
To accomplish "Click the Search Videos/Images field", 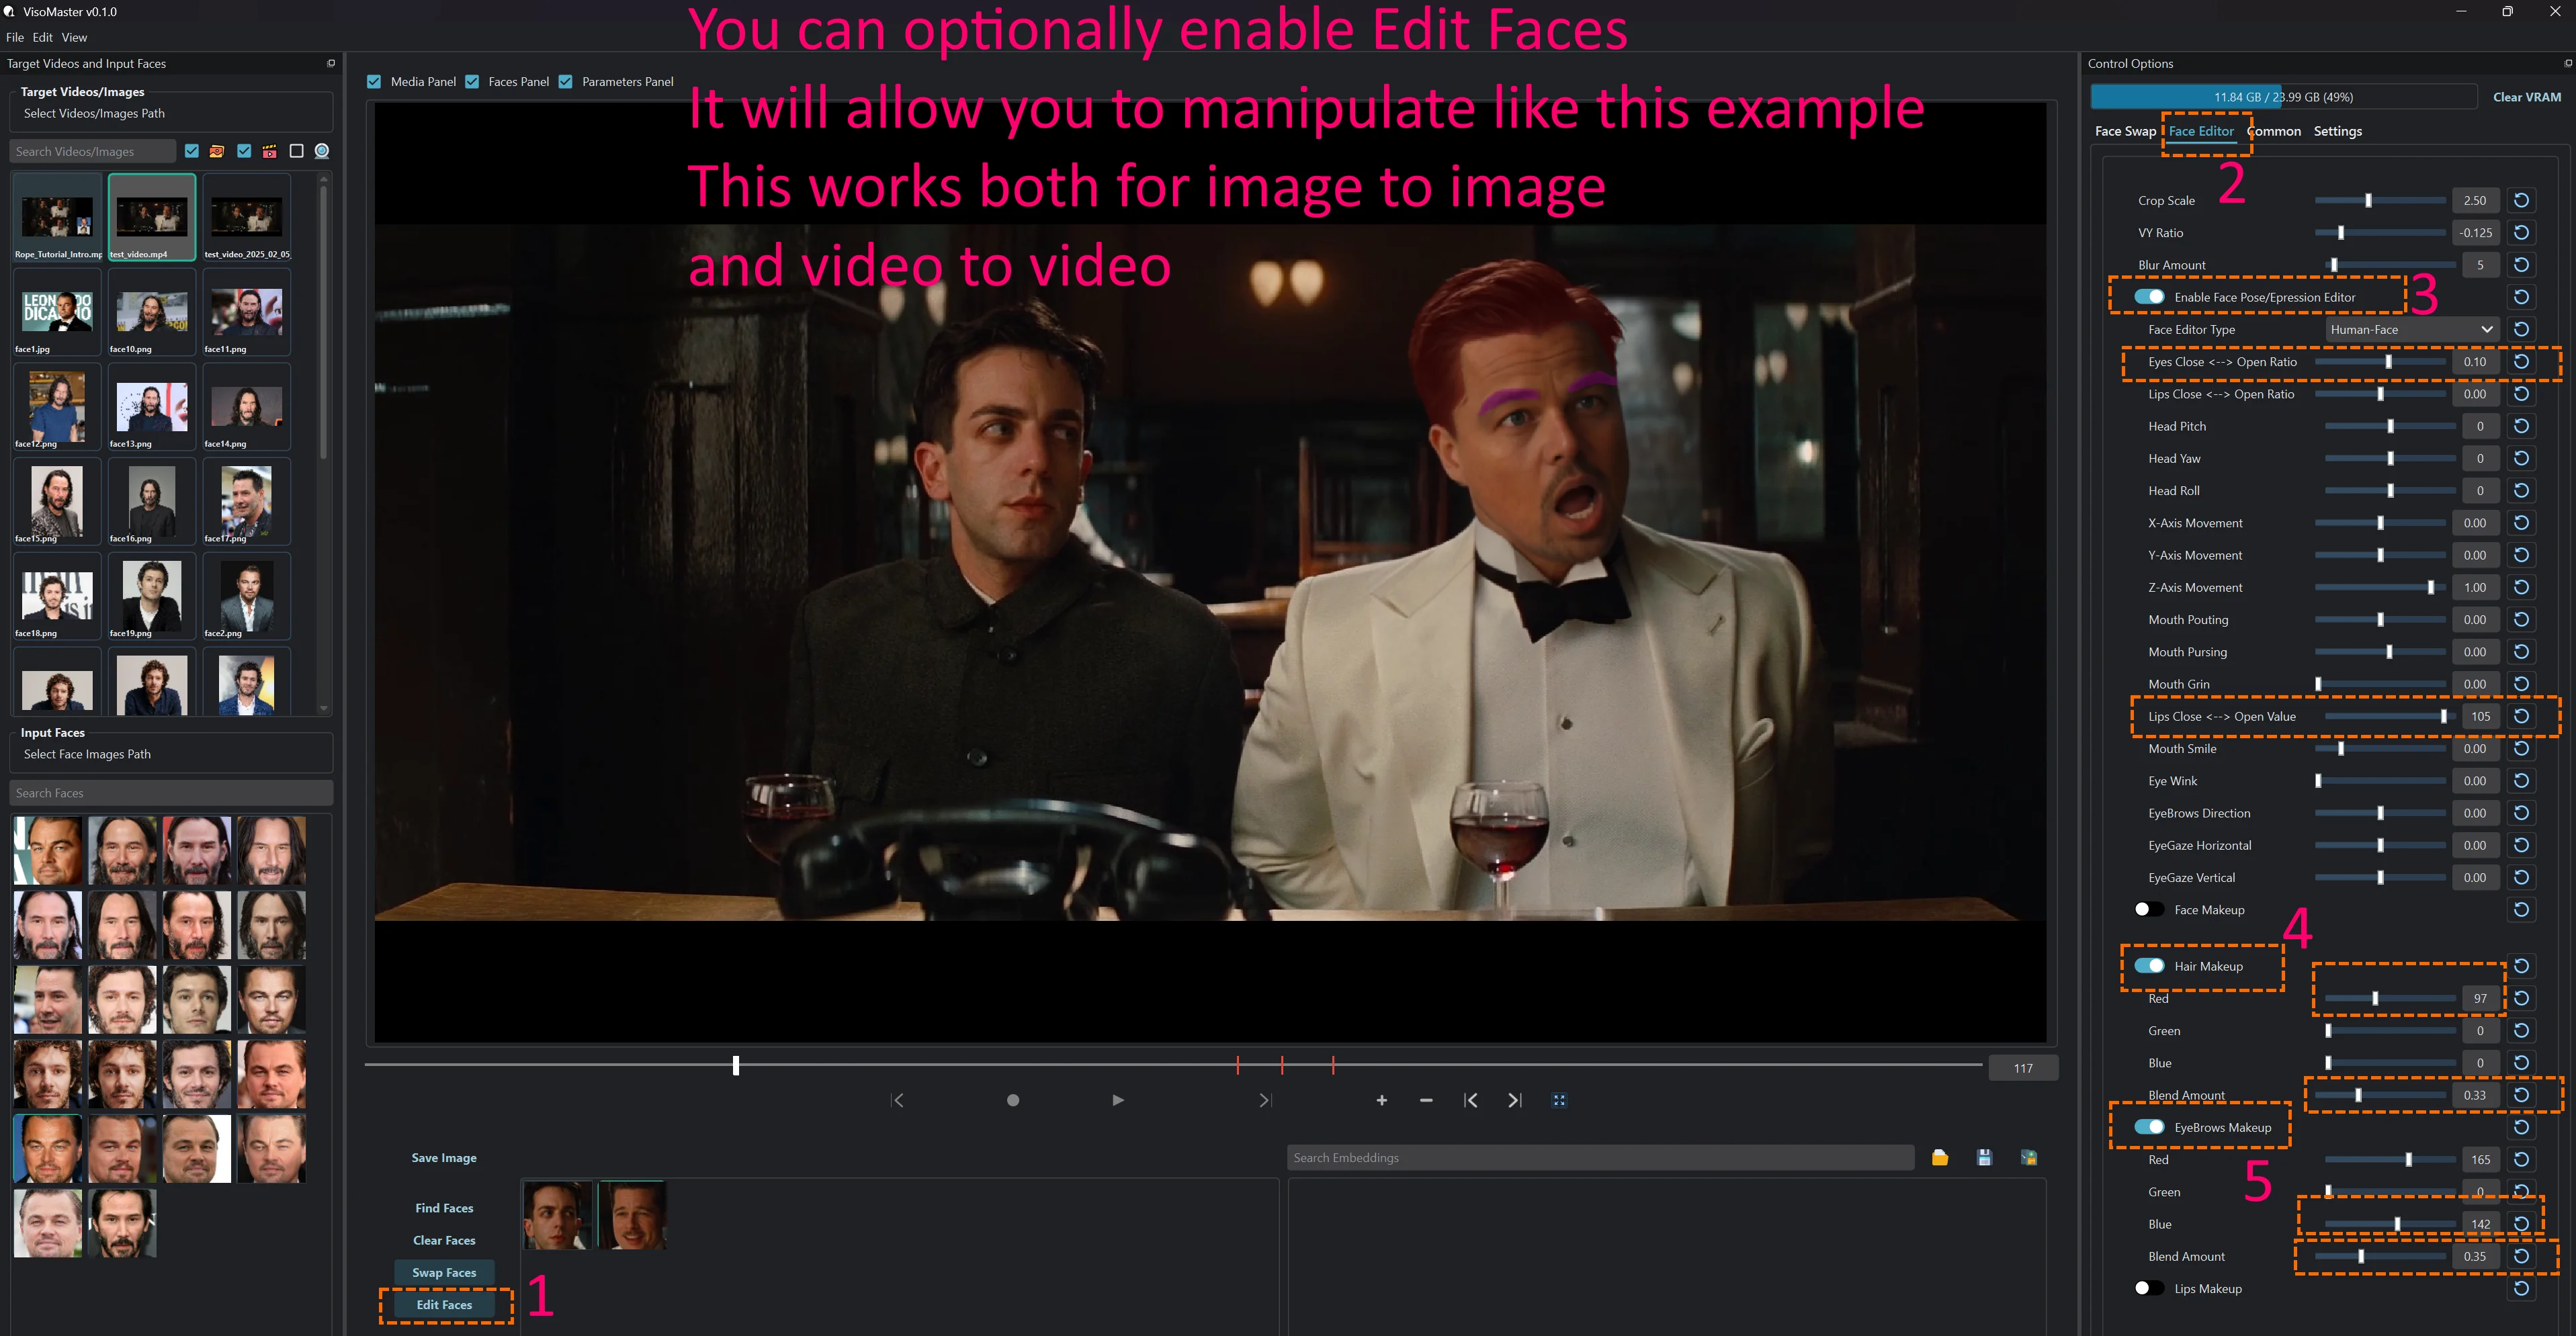I will 93,151.
